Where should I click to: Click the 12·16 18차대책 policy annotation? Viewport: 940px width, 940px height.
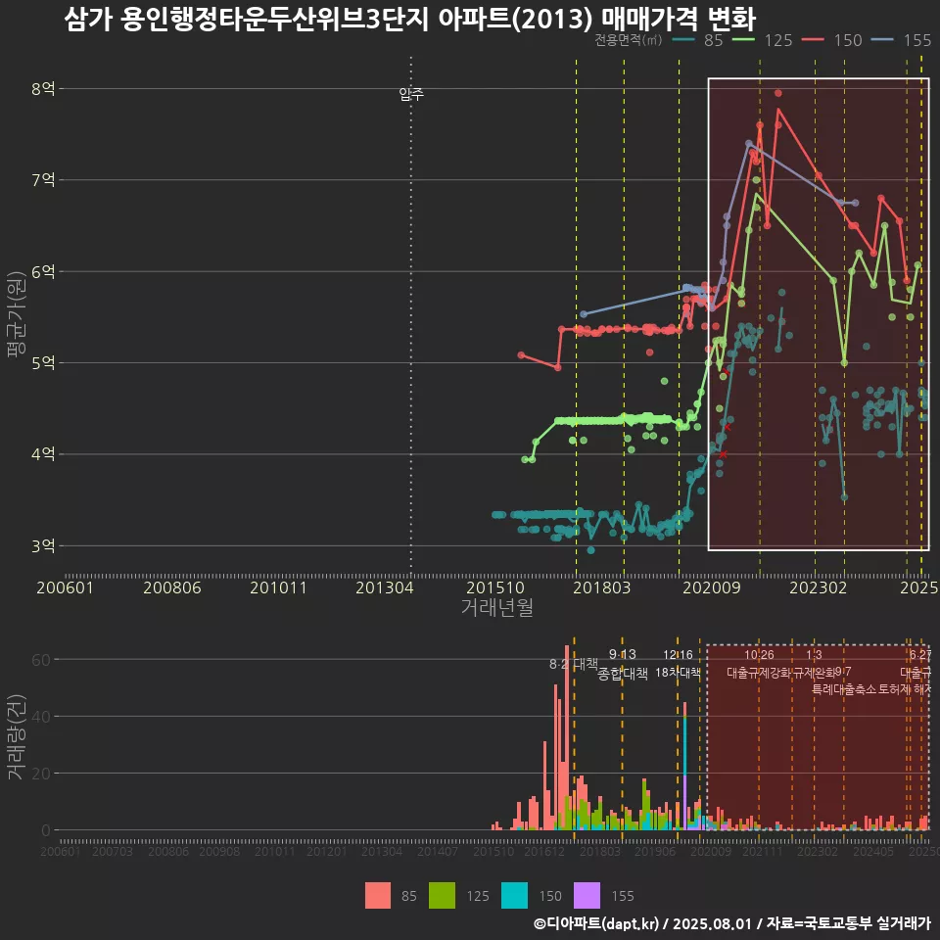click(x=678, y=663)
